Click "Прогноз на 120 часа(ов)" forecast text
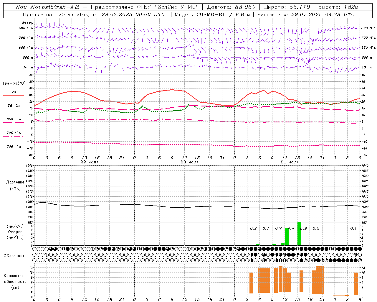The image size is (377, 302). [x=57, y=14]
